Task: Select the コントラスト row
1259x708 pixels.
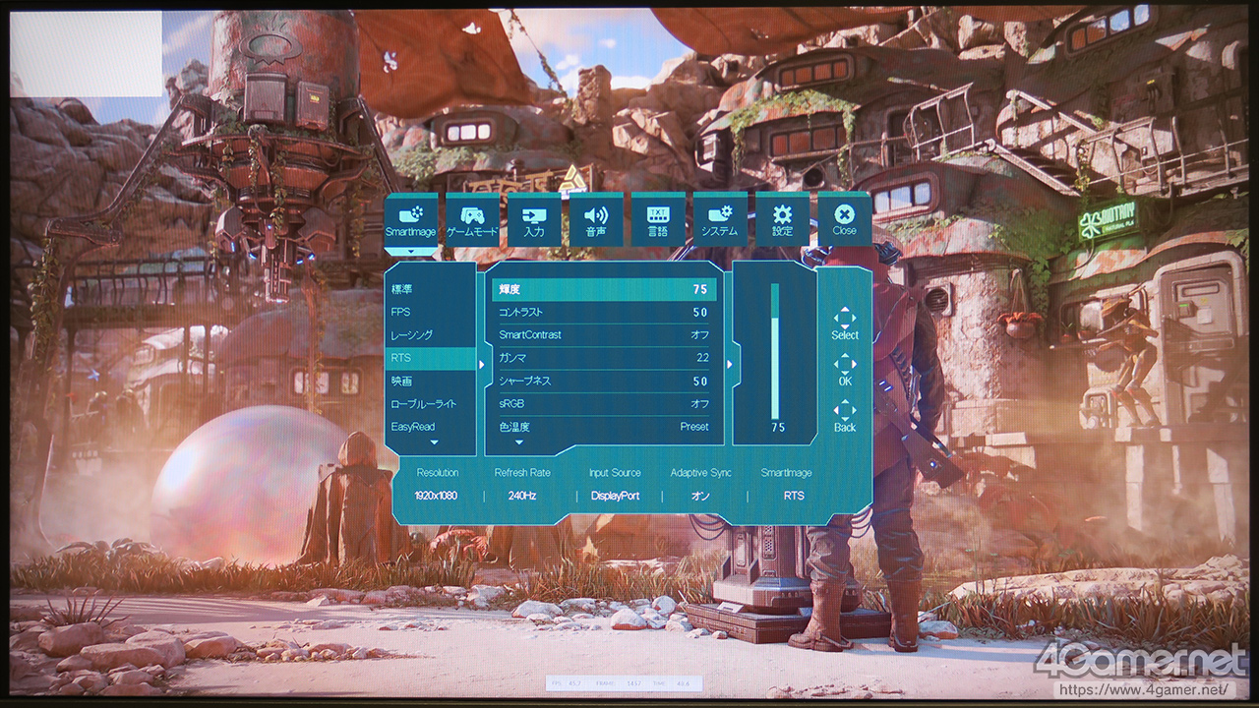Action: click(604, 312)
